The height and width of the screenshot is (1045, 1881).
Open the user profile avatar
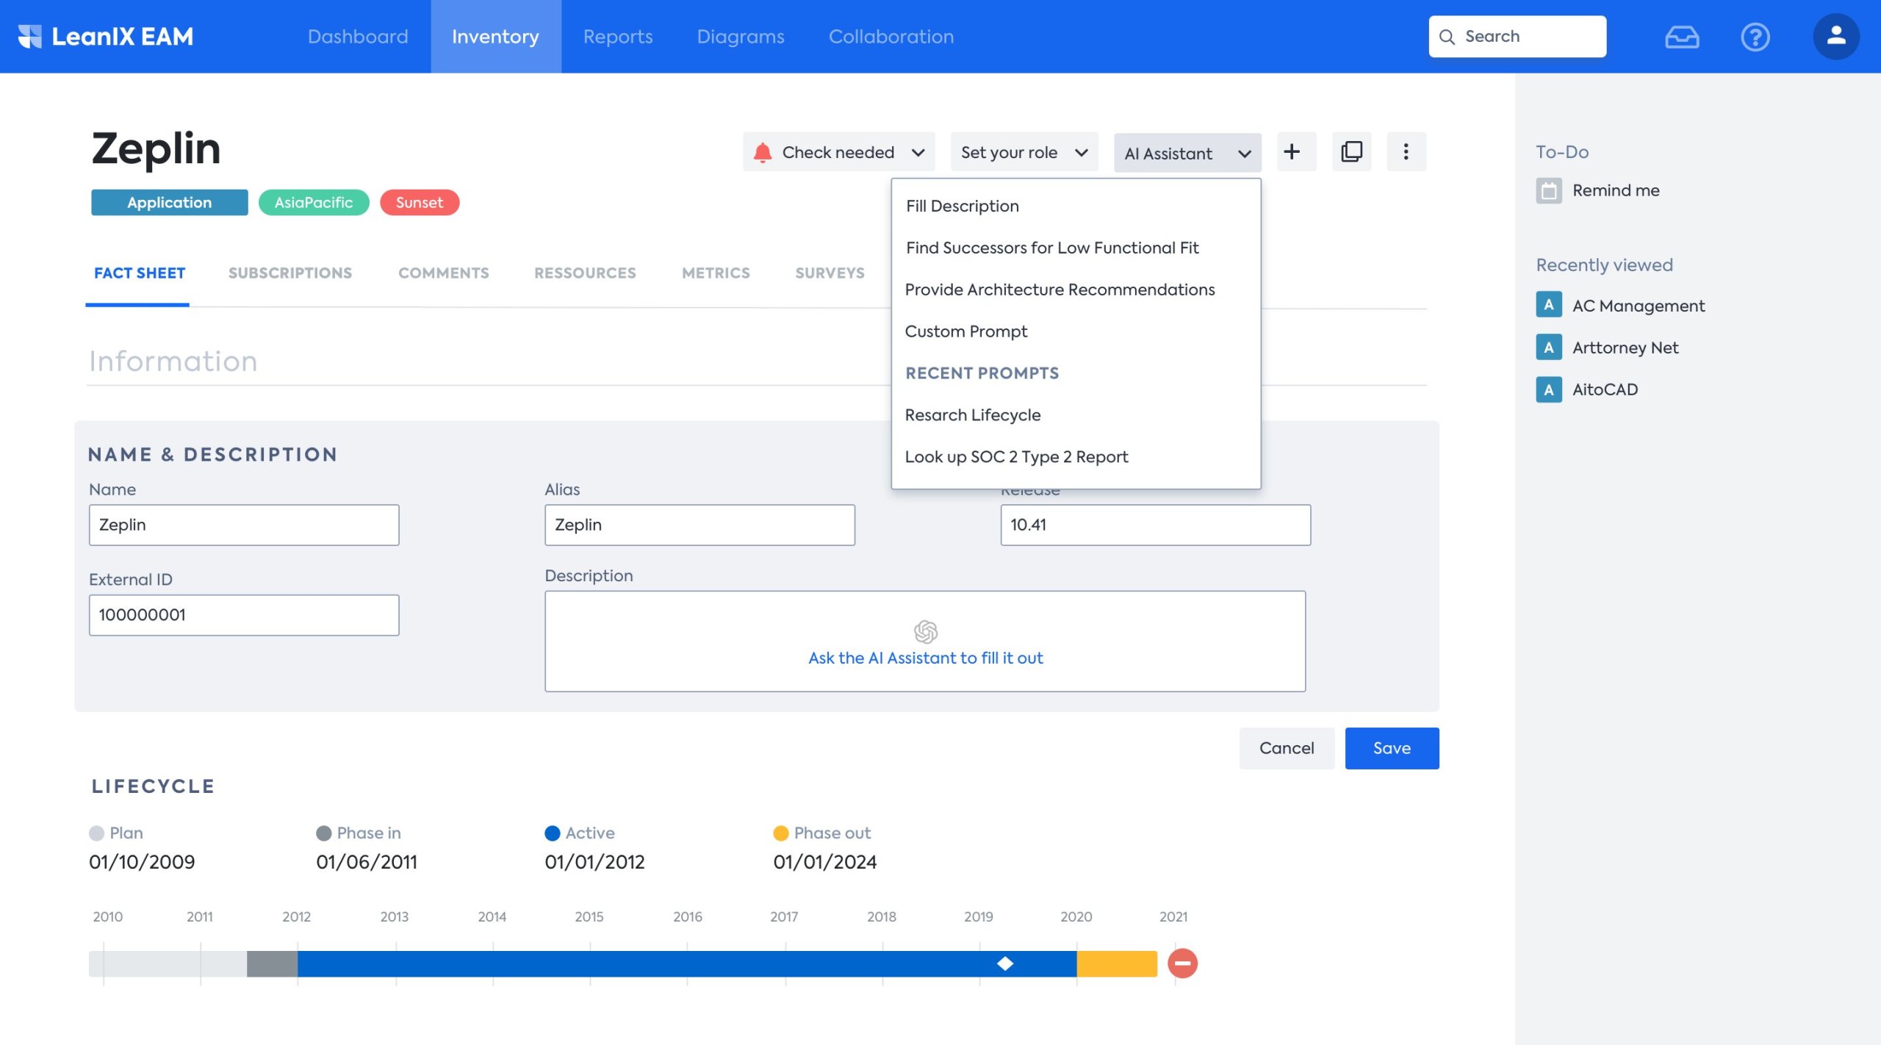(1835, 36)
